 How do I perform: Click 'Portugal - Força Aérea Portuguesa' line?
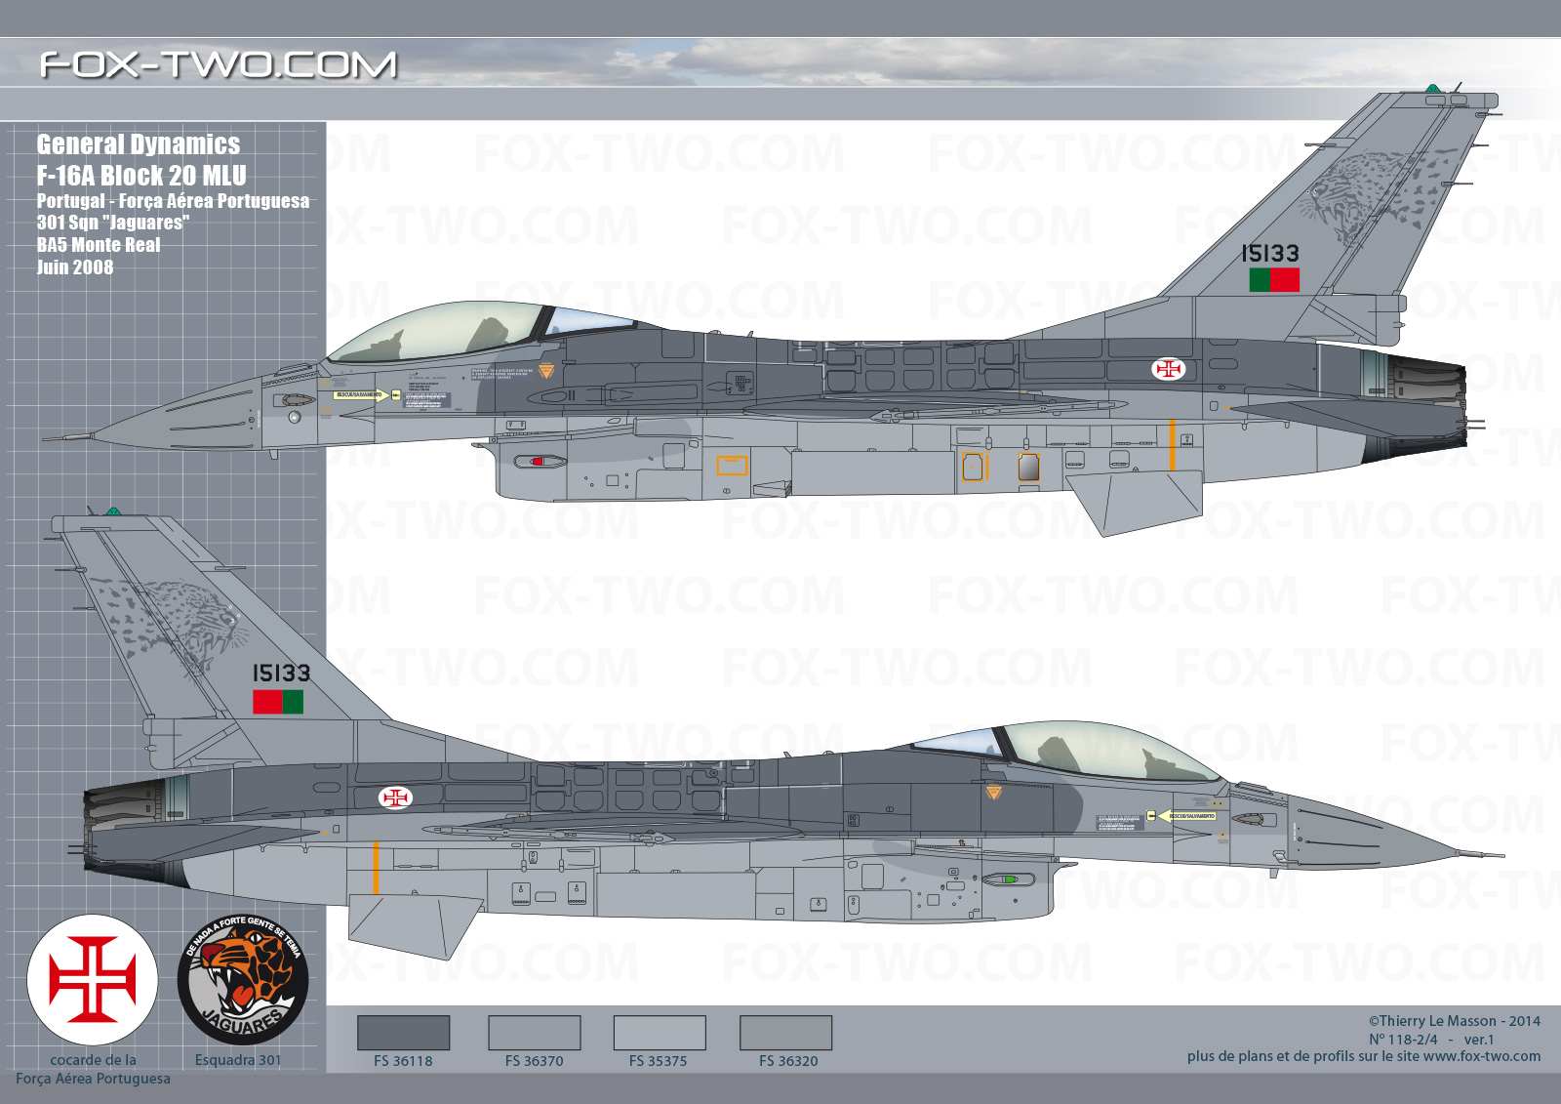point(173,201)
